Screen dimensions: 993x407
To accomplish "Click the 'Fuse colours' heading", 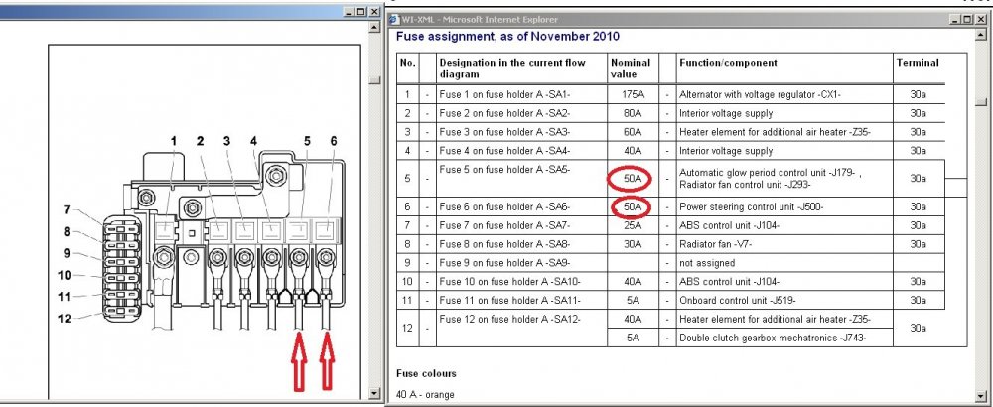I will 426,373.
